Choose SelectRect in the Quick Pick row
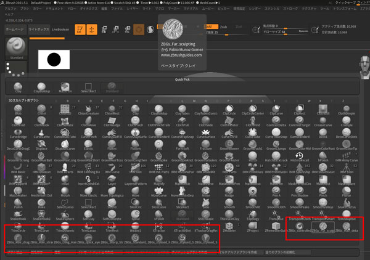Image resolution: width=370 pixels, height=260 pixels. click(88, 87)
